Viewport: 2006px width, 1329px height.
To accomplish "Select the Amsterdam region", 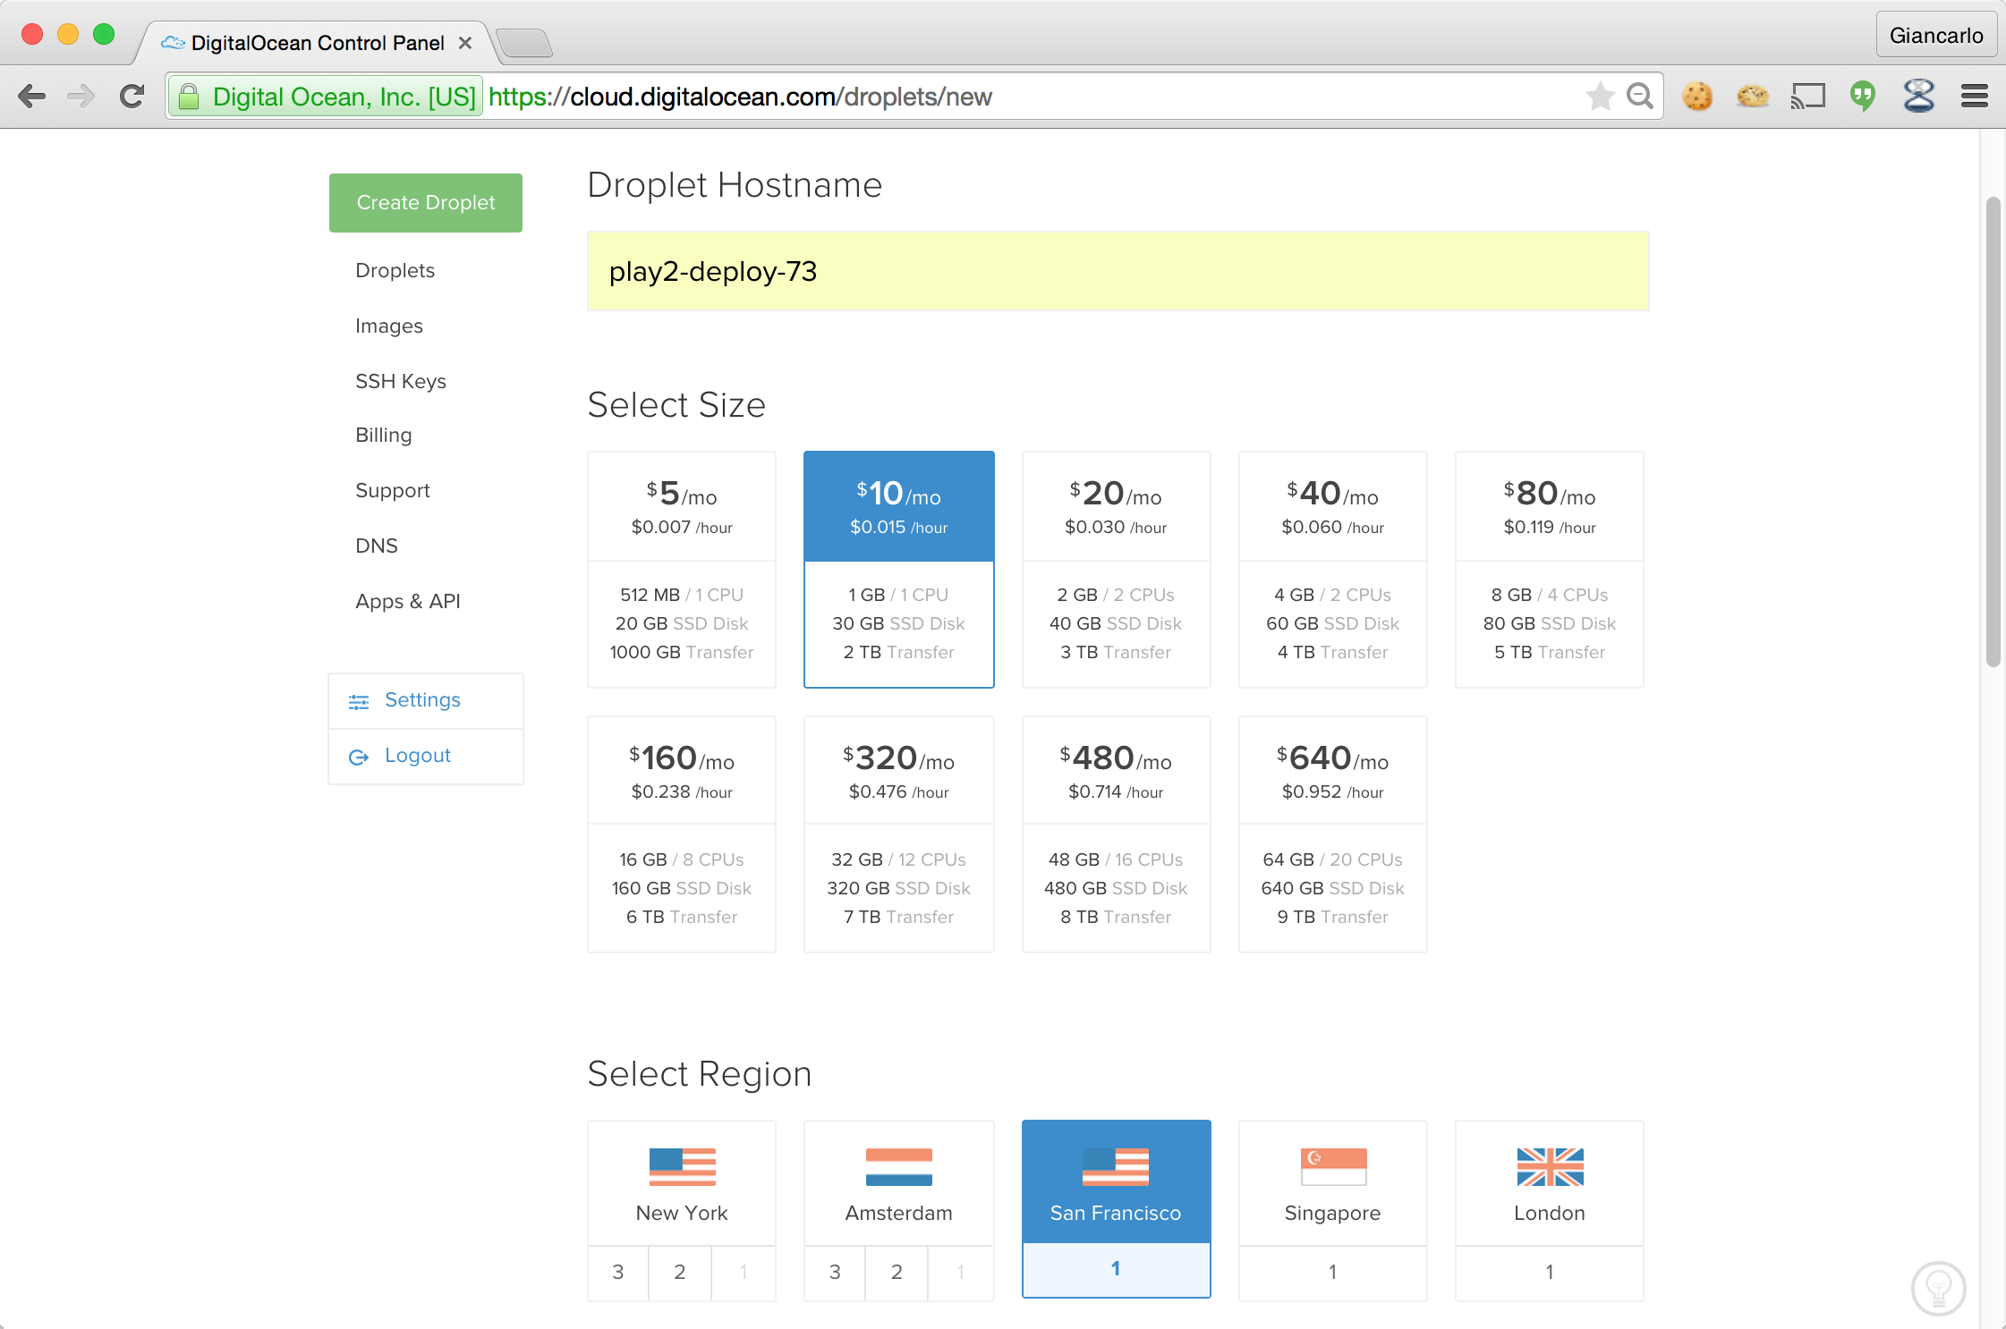I will (899, 1182).
